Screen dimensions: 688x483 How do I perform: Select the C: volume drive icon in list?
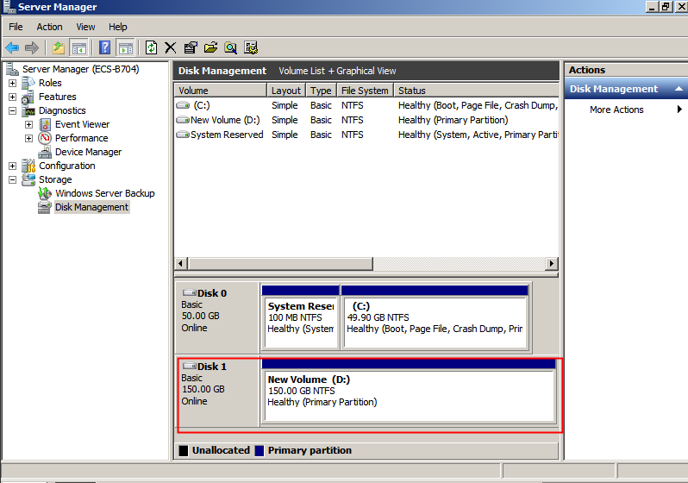pos(183,105)
